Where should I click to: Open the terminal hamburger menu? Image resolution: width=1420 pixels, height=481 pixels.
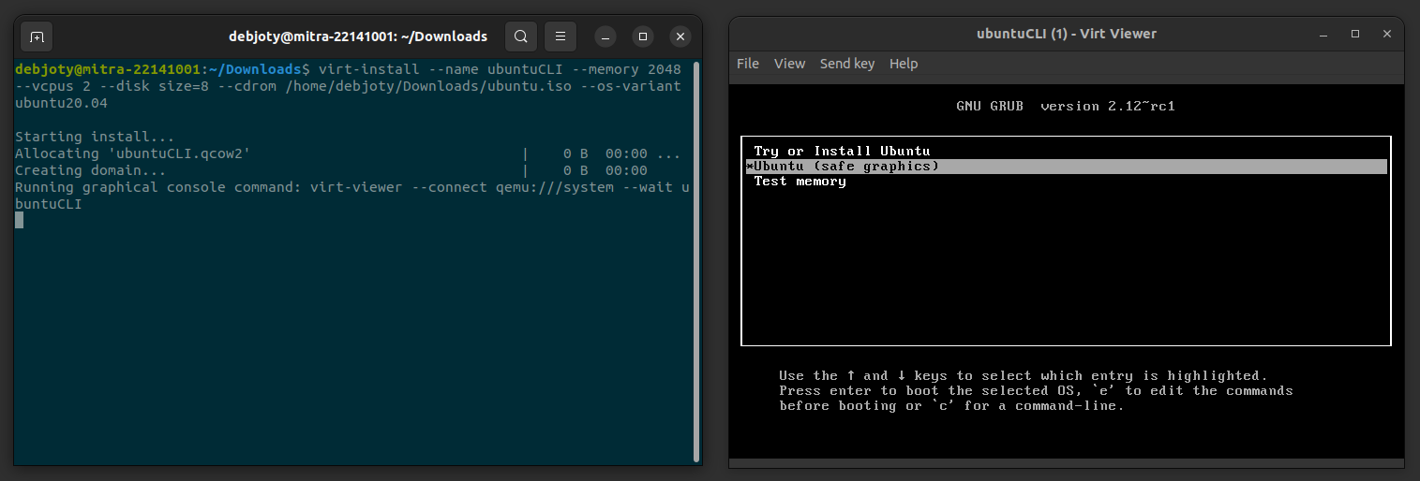561,36
